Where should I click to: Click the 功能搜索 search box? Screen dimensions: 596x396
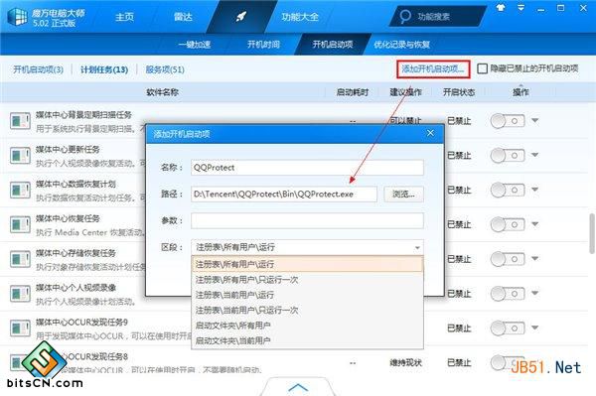click(x=437, y=16)
